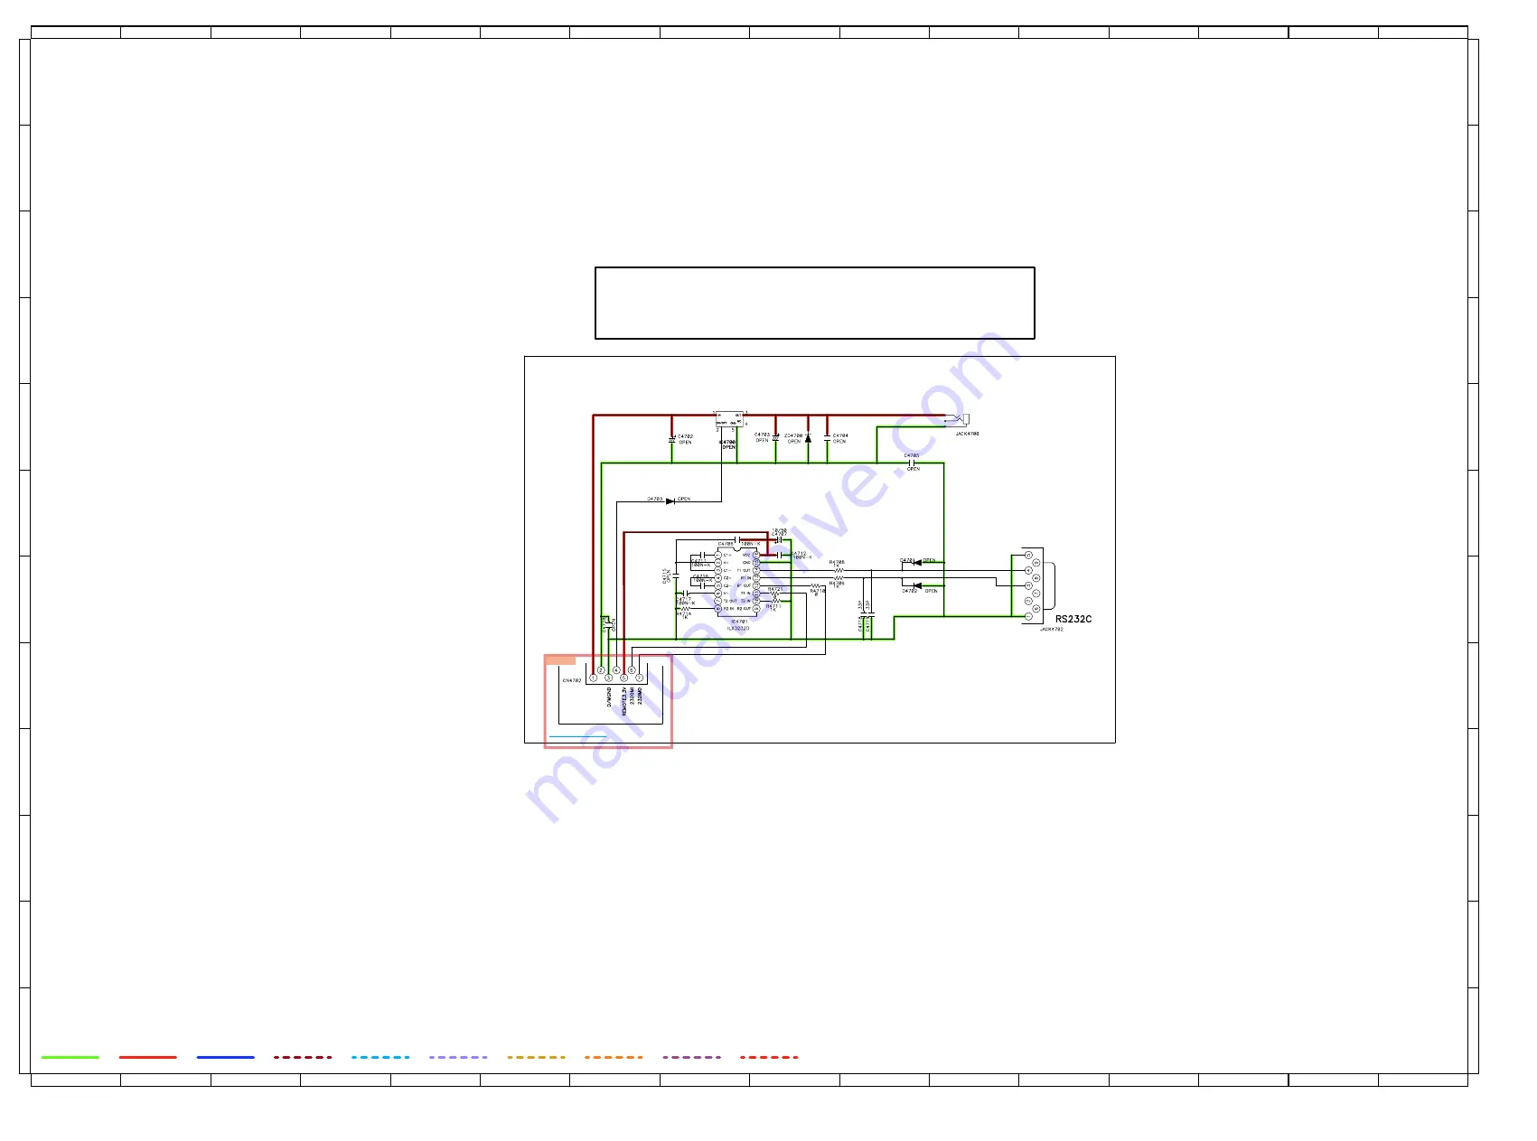Click the solid blue legend line
The width and height of the screenshot is (1537, 1141).
(226, 1057)
